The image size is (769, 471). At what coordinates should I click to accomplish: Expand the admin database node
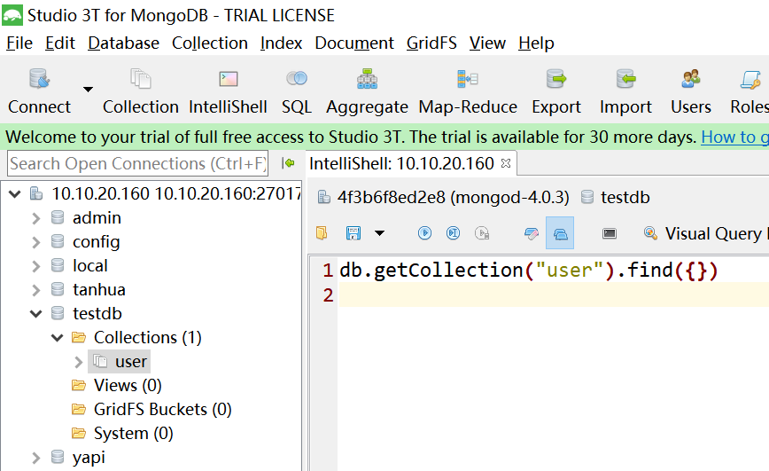pos(35,218)
